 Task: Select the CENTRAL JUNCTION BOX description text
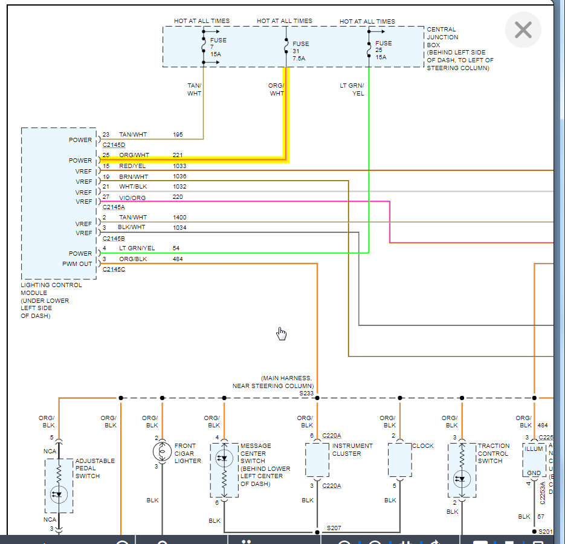click(x=460, y=49)
